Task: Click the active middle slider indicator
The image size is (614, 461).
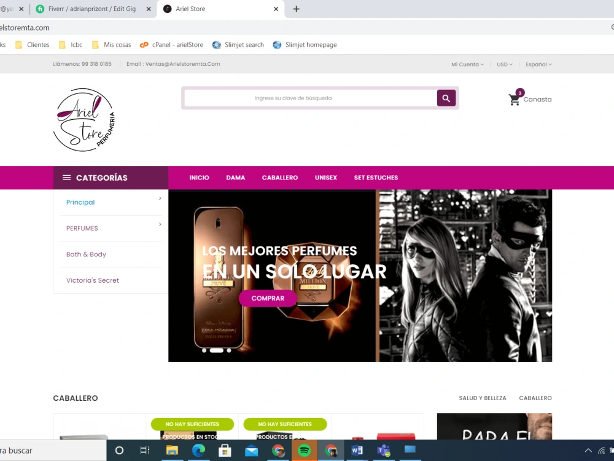Action: pyautogui.click(x=217, y=350)
